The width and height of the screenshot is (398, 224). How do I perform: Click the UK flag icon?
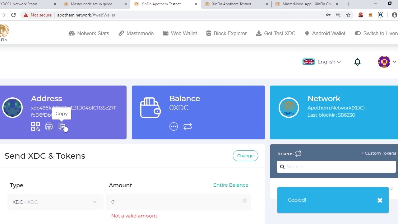[x=308, y=62]
